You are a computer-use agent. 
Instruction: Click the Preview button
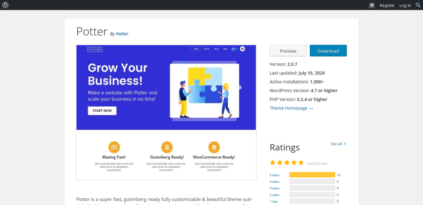point(288,51)
